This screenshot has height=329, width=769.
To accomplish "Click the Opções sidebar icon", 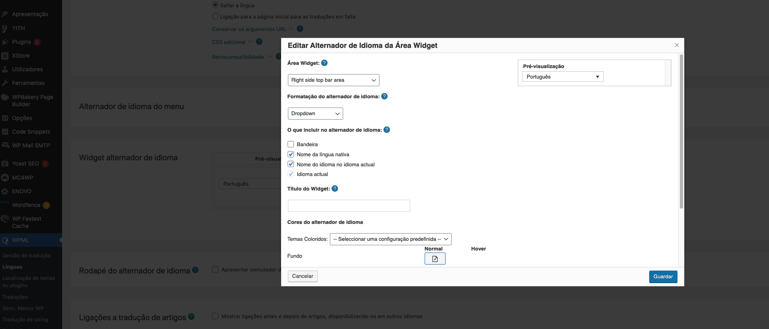I will pyautogui.click(x=5, y=118).
